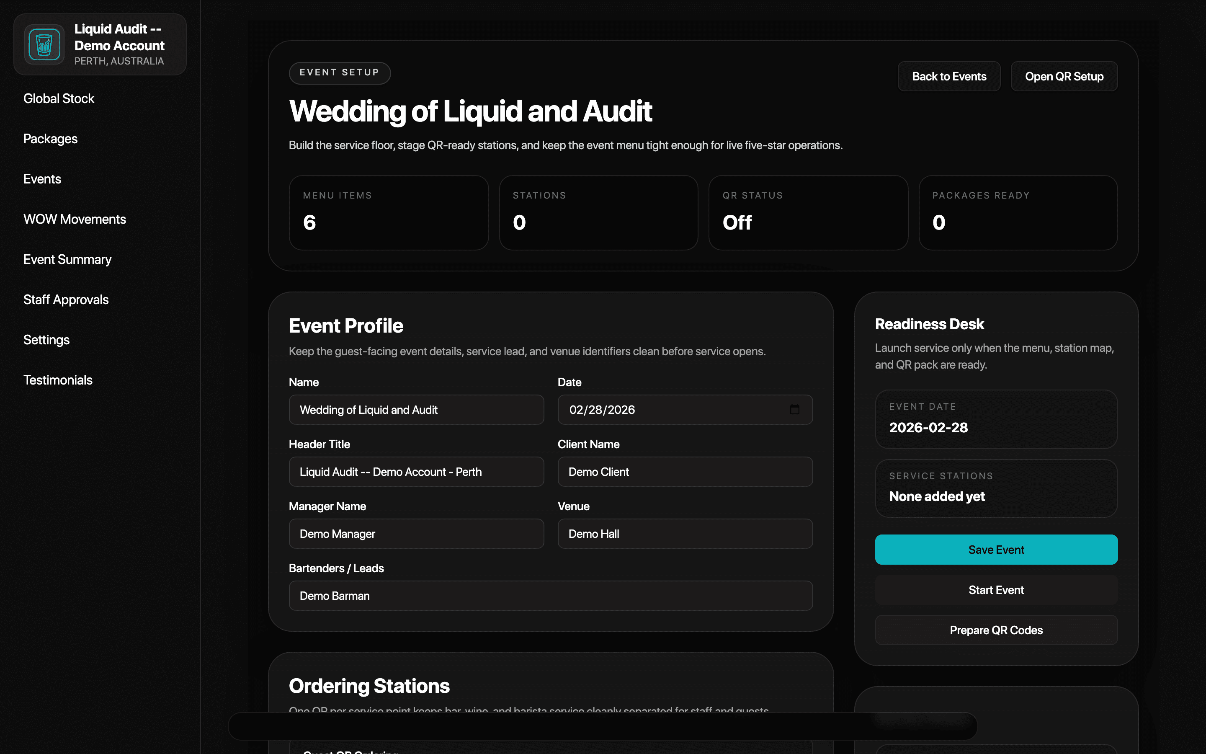View the Event Summary page
The height and width of the screenshot is (754, 1206).
click(x=67, y=259)
